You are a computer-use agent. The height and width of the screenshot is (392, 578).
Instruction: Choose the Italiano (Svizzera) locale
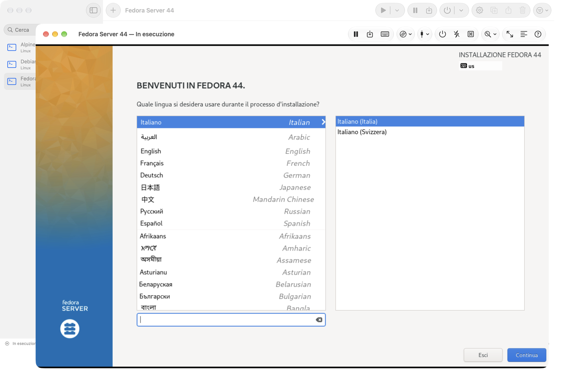pos(430,132)
